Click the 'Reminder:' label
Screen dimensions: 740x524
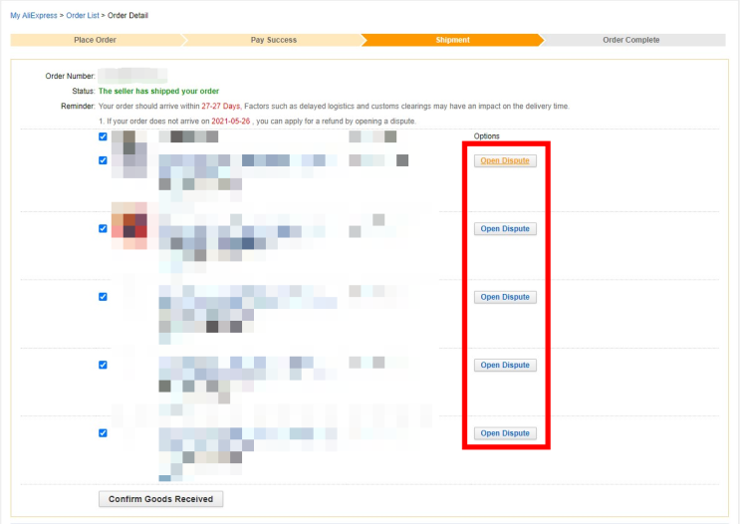pyautogui.click(x=78, y=107)
